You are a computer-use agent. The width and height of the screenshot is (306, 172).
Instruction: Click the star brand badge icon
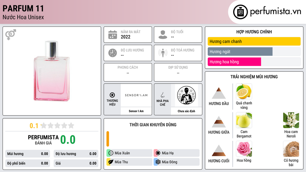pyautogui.click(x=112, y=95)
